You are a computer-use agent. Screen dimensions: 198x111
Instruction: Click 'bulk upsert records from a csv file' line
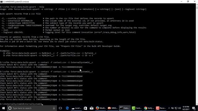click(x=20, y=14)
